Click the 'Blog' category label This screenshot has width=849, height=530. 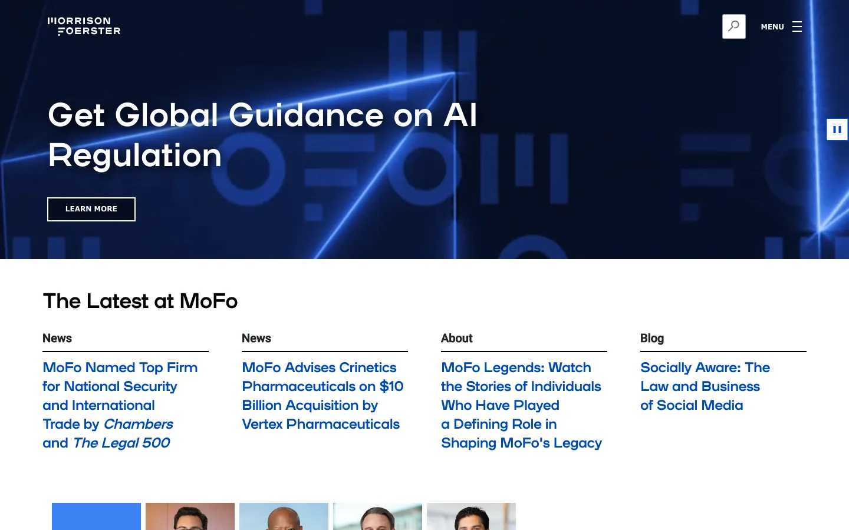pos(652,338)
